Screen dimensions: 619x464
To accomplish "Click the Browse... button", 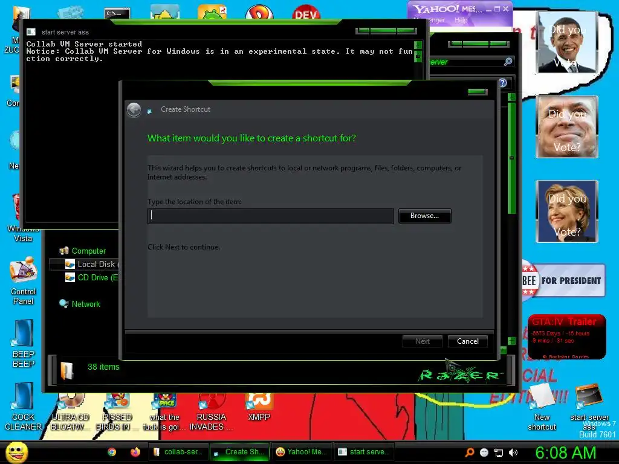I will tap(424, 216).
